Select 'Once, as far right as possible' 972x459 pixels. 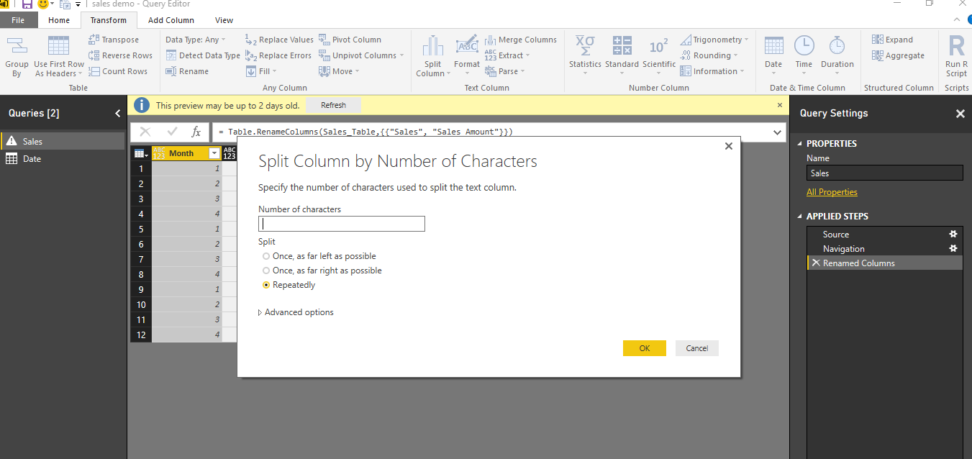[266, 271]
